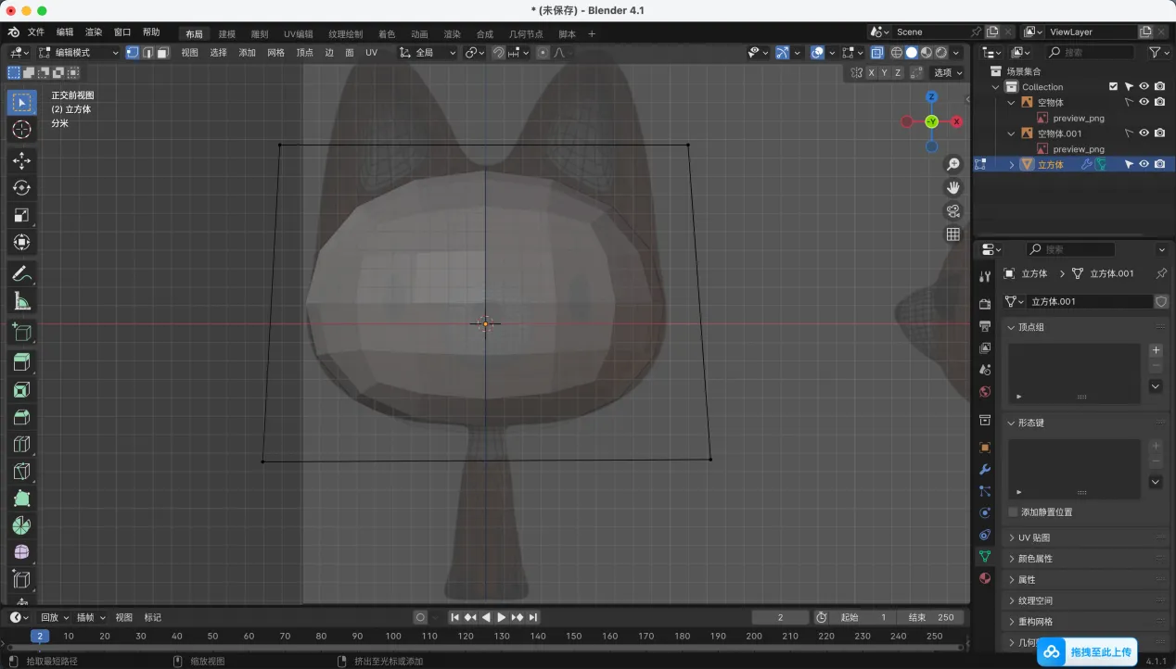This screenshot has width=1176, height=669.
Task: Activate the Annotate pencil tool
Action: [21, 273]
